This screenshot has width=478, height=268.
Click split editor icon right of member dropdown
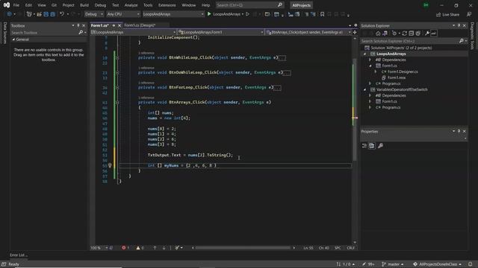355,32
